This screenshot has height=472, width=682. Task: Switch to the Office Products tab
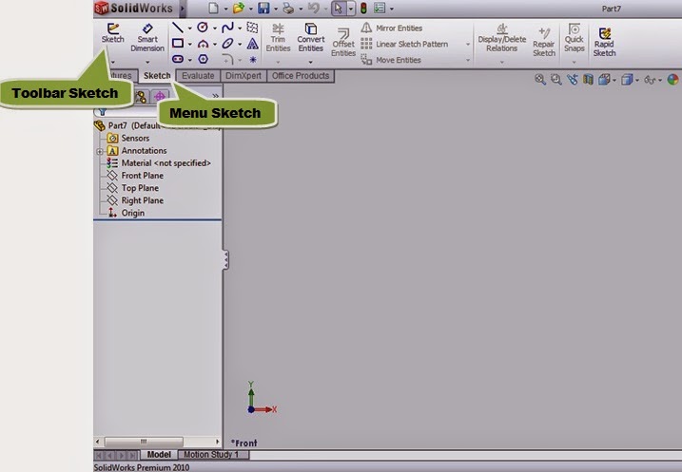pos(301,76)
